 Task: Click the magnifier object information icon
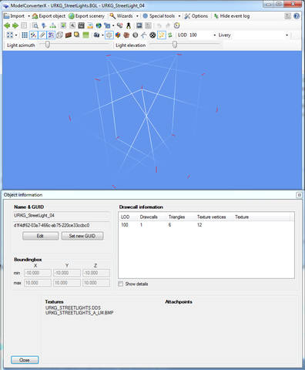click(x=35, y=25)
